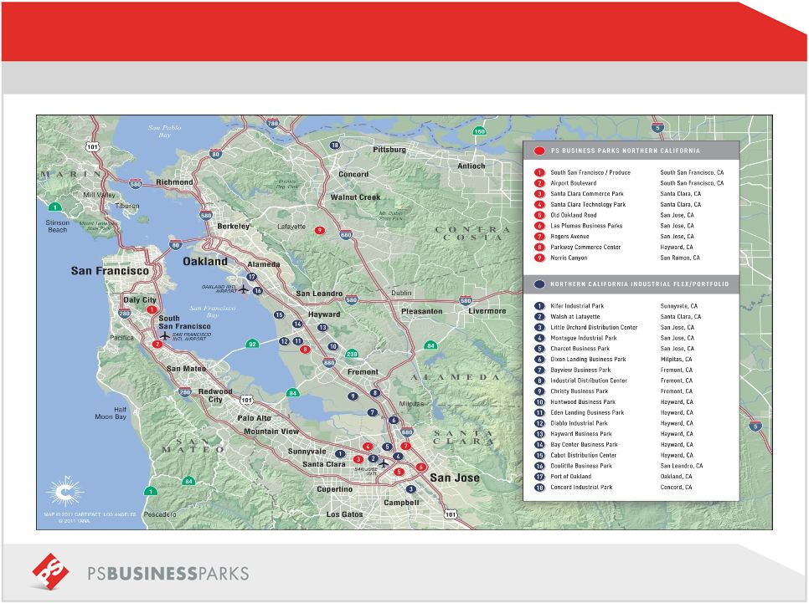
Task: Click 'Bayview Business Park' legend entry
Action: (580, 370)
